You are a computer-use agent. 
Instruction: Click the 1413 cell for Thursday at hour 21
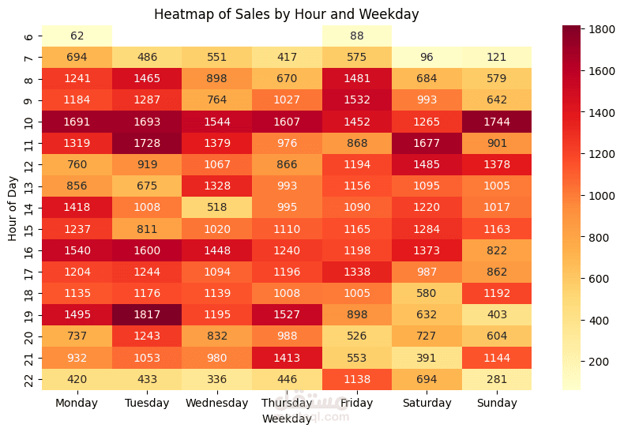point(287,358)
